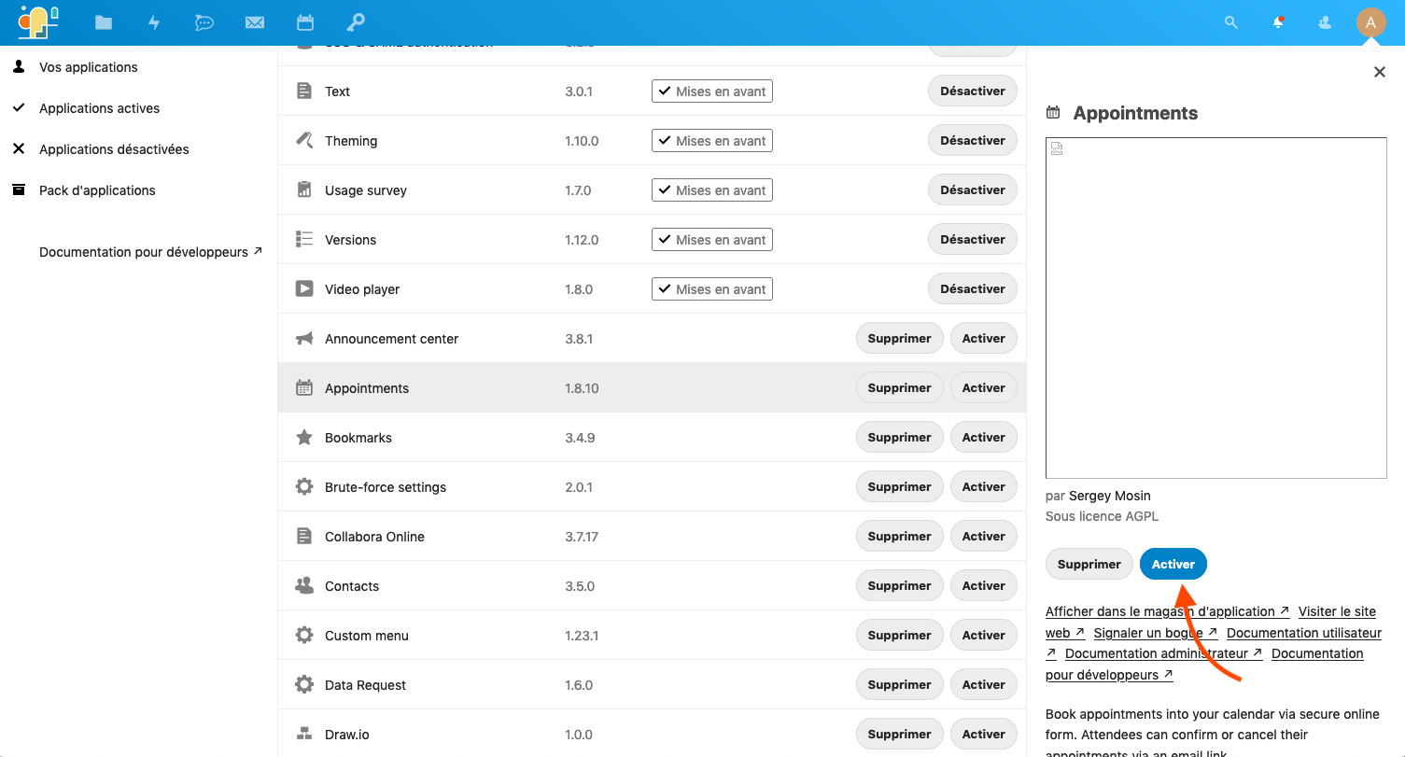Image resolution: width=1405 pixels, height=757 pixels.
Task: Remove the Draw.io app
Action: [900, 734]
